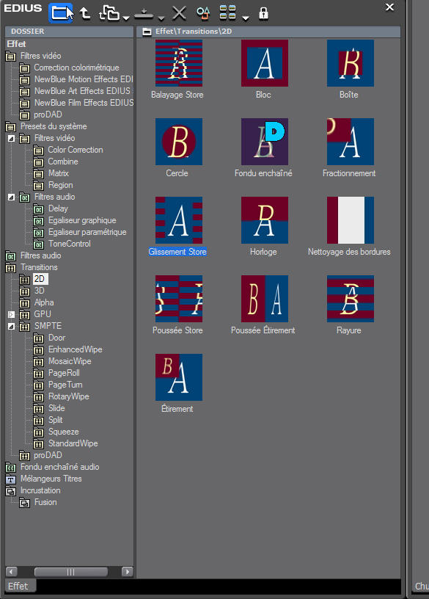429x599 pixels.
Task: Collapse the Presets Filtres audio folder
Action: 12,197
